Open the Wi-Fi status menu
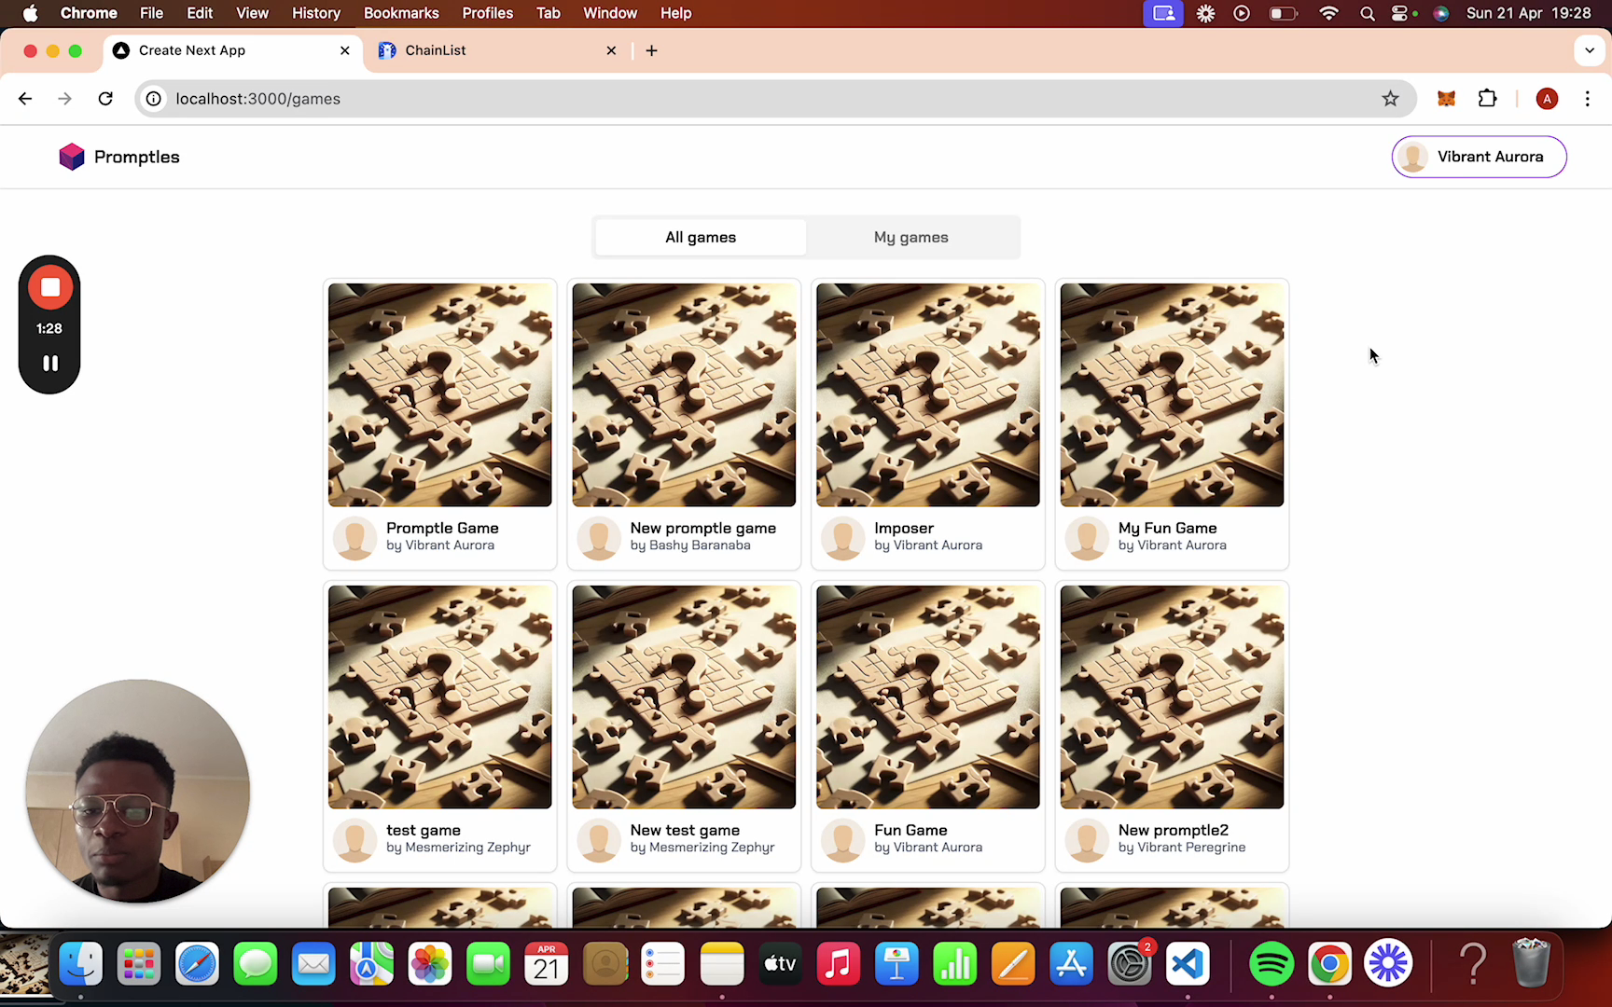 point(1328,13)
